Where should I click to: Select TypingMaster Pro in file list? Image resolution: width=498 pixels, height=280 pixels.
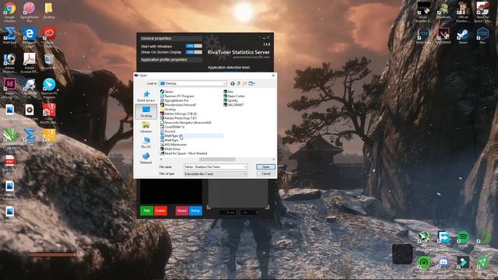(174, 100)
